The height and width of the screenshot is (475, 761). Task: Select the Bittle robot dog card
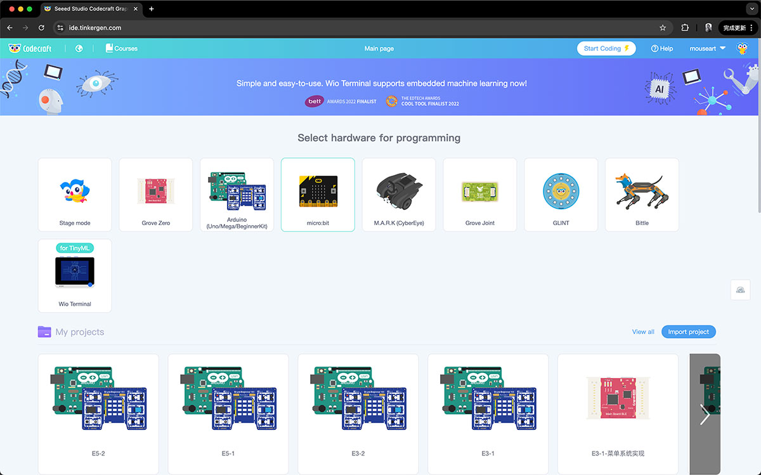[x=642, y=195]
